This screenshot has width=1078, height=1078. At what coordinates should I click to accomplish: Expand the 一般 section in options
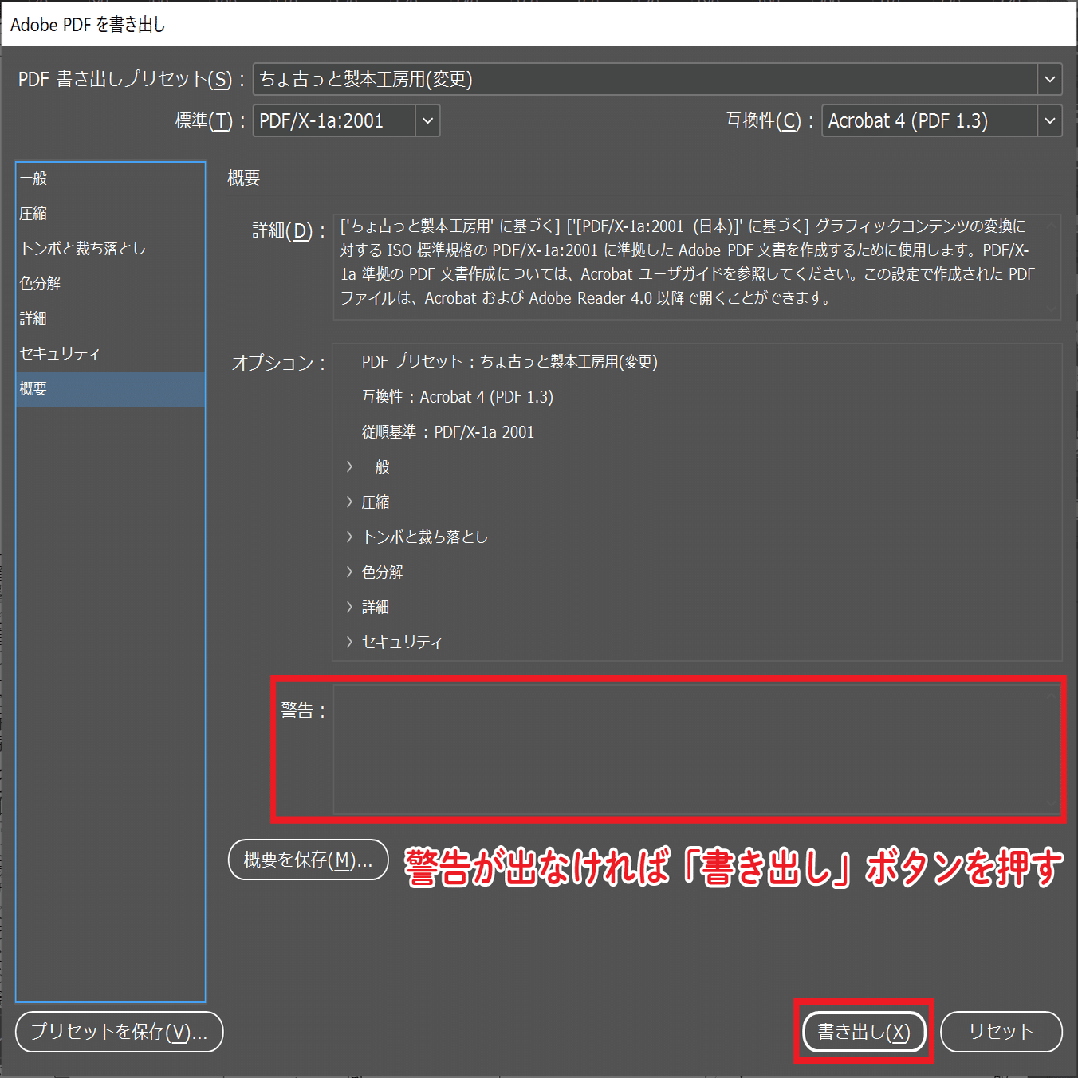[349, 467]
